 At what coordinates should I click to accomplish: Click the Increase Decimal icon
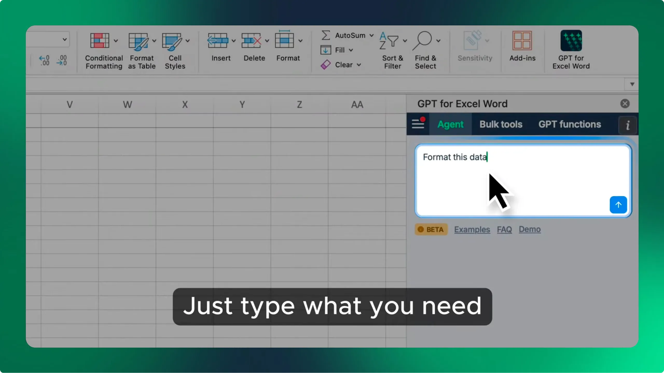coord(44,60)
